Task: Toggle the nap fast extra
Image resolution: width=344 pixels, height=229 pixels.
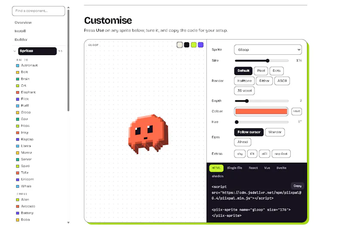Action: pyautogui.click(x=281, y=154)
